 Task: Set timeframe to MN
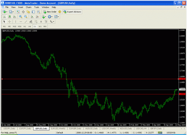click(45, 26)
